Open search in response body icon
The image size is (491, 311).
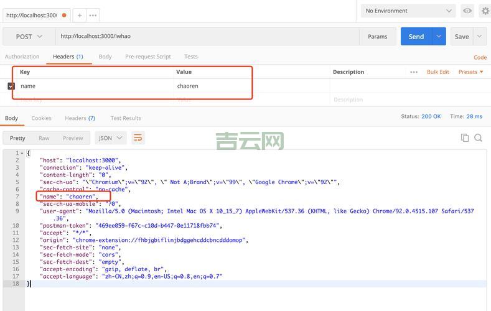[478, 137]
